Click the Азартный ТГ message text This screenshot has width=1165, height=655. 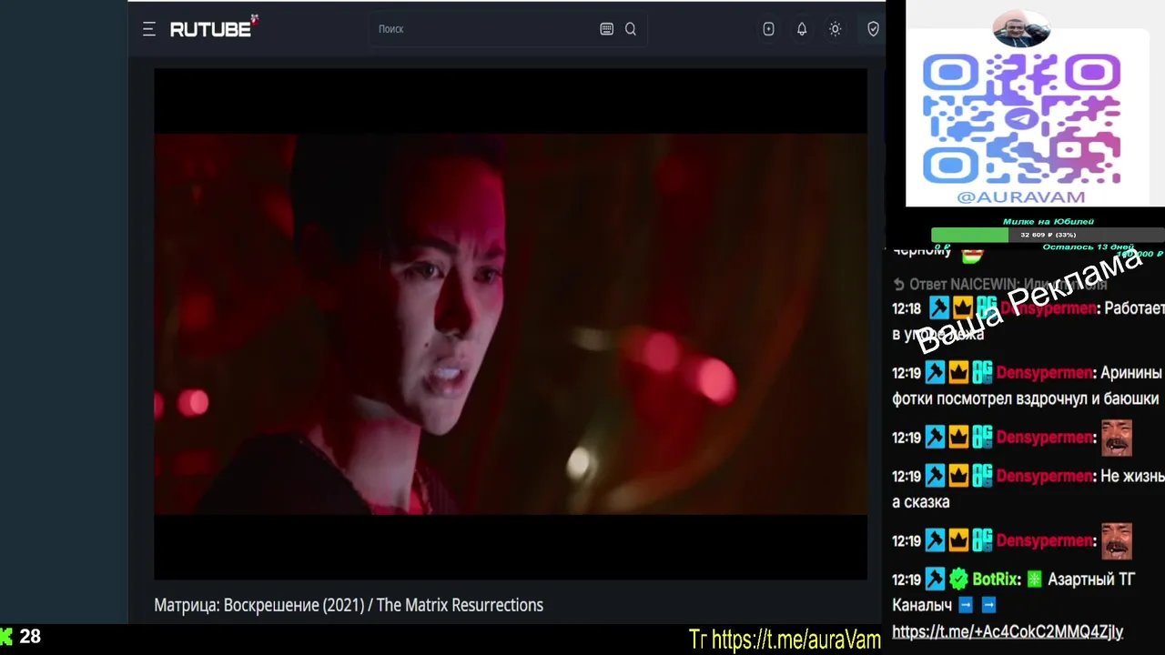(1091, 579)
